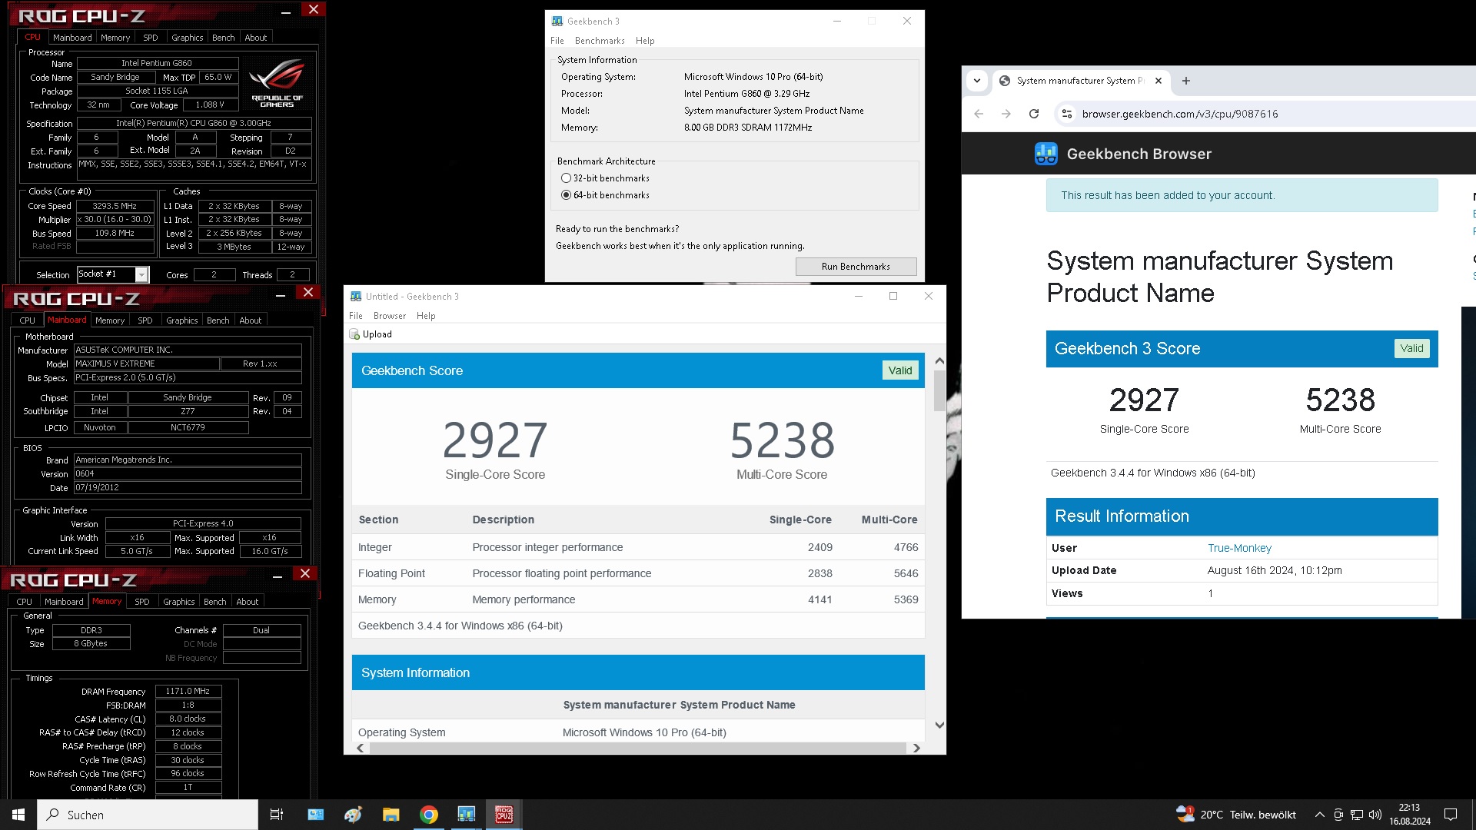Open Google Chrome from taskbar
The width and height of the screenshot is (1476, 830).
(x=429, y=815)
